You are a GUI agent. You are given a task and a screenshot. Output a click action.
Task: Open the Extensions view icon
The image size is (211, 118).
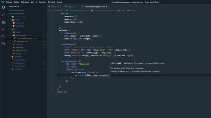click(x=3, y=36)
